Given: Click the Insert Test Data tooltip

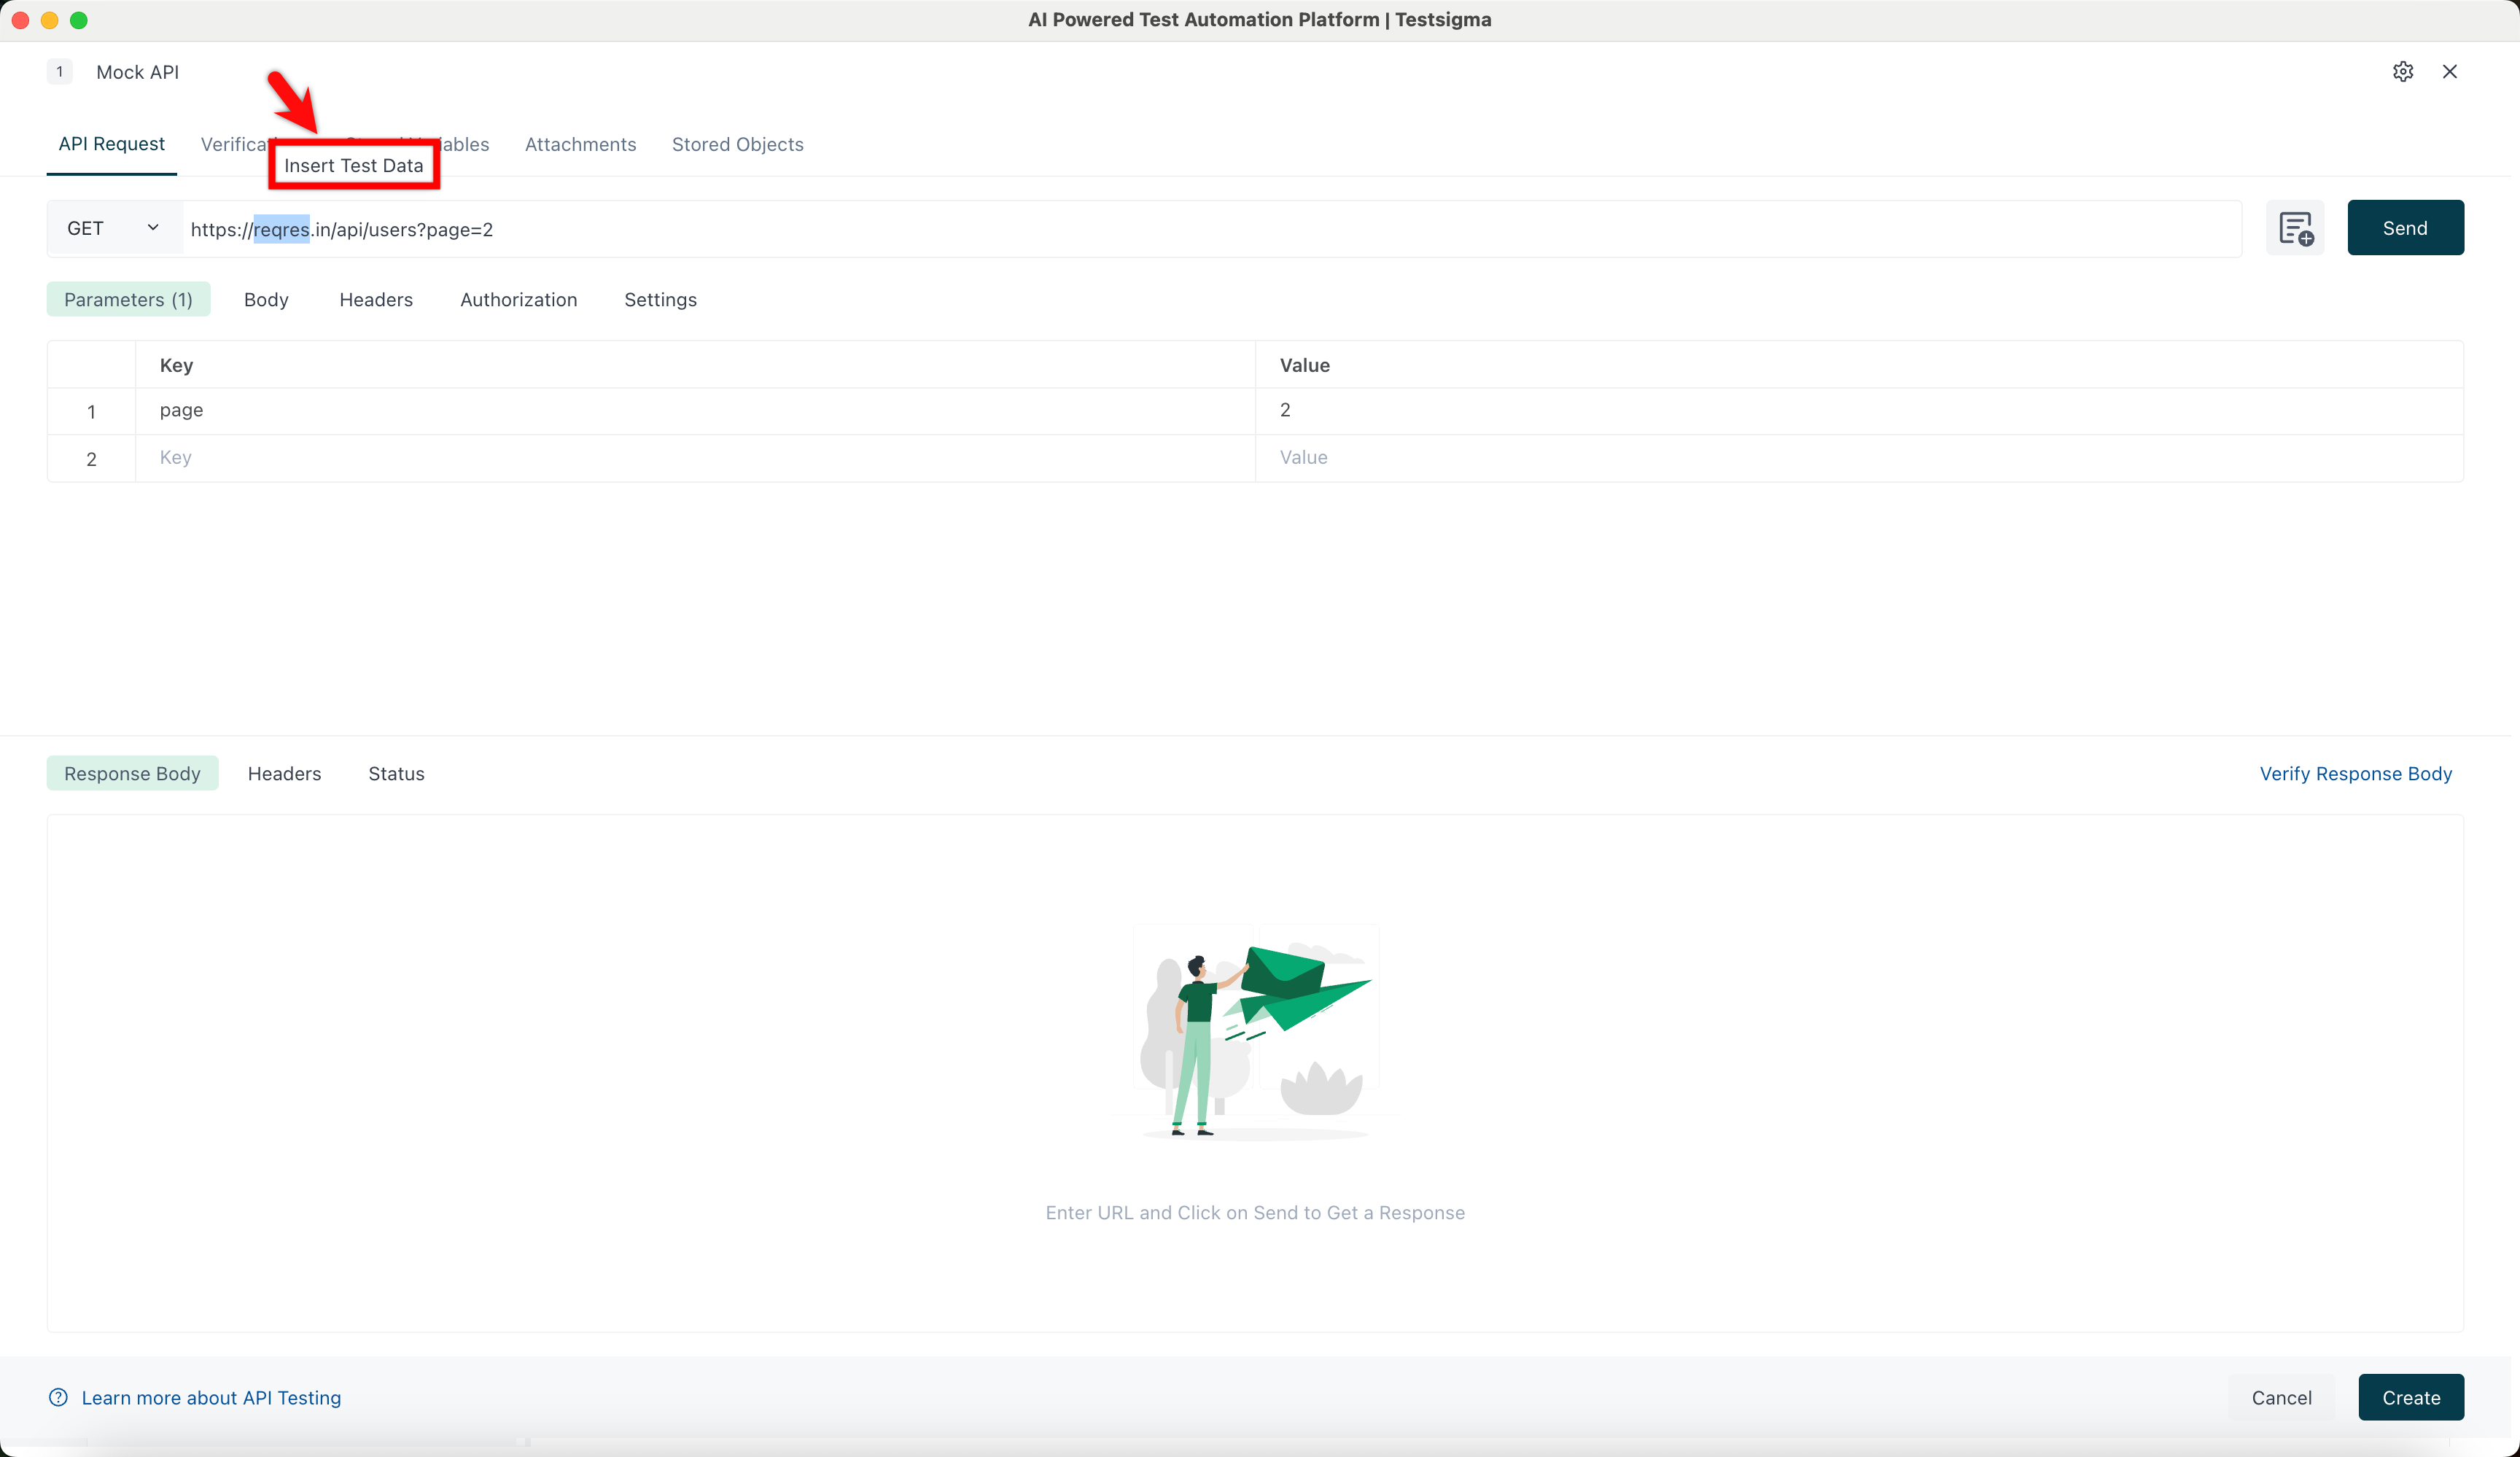Looking at the screenshot, I should [354, 165].
